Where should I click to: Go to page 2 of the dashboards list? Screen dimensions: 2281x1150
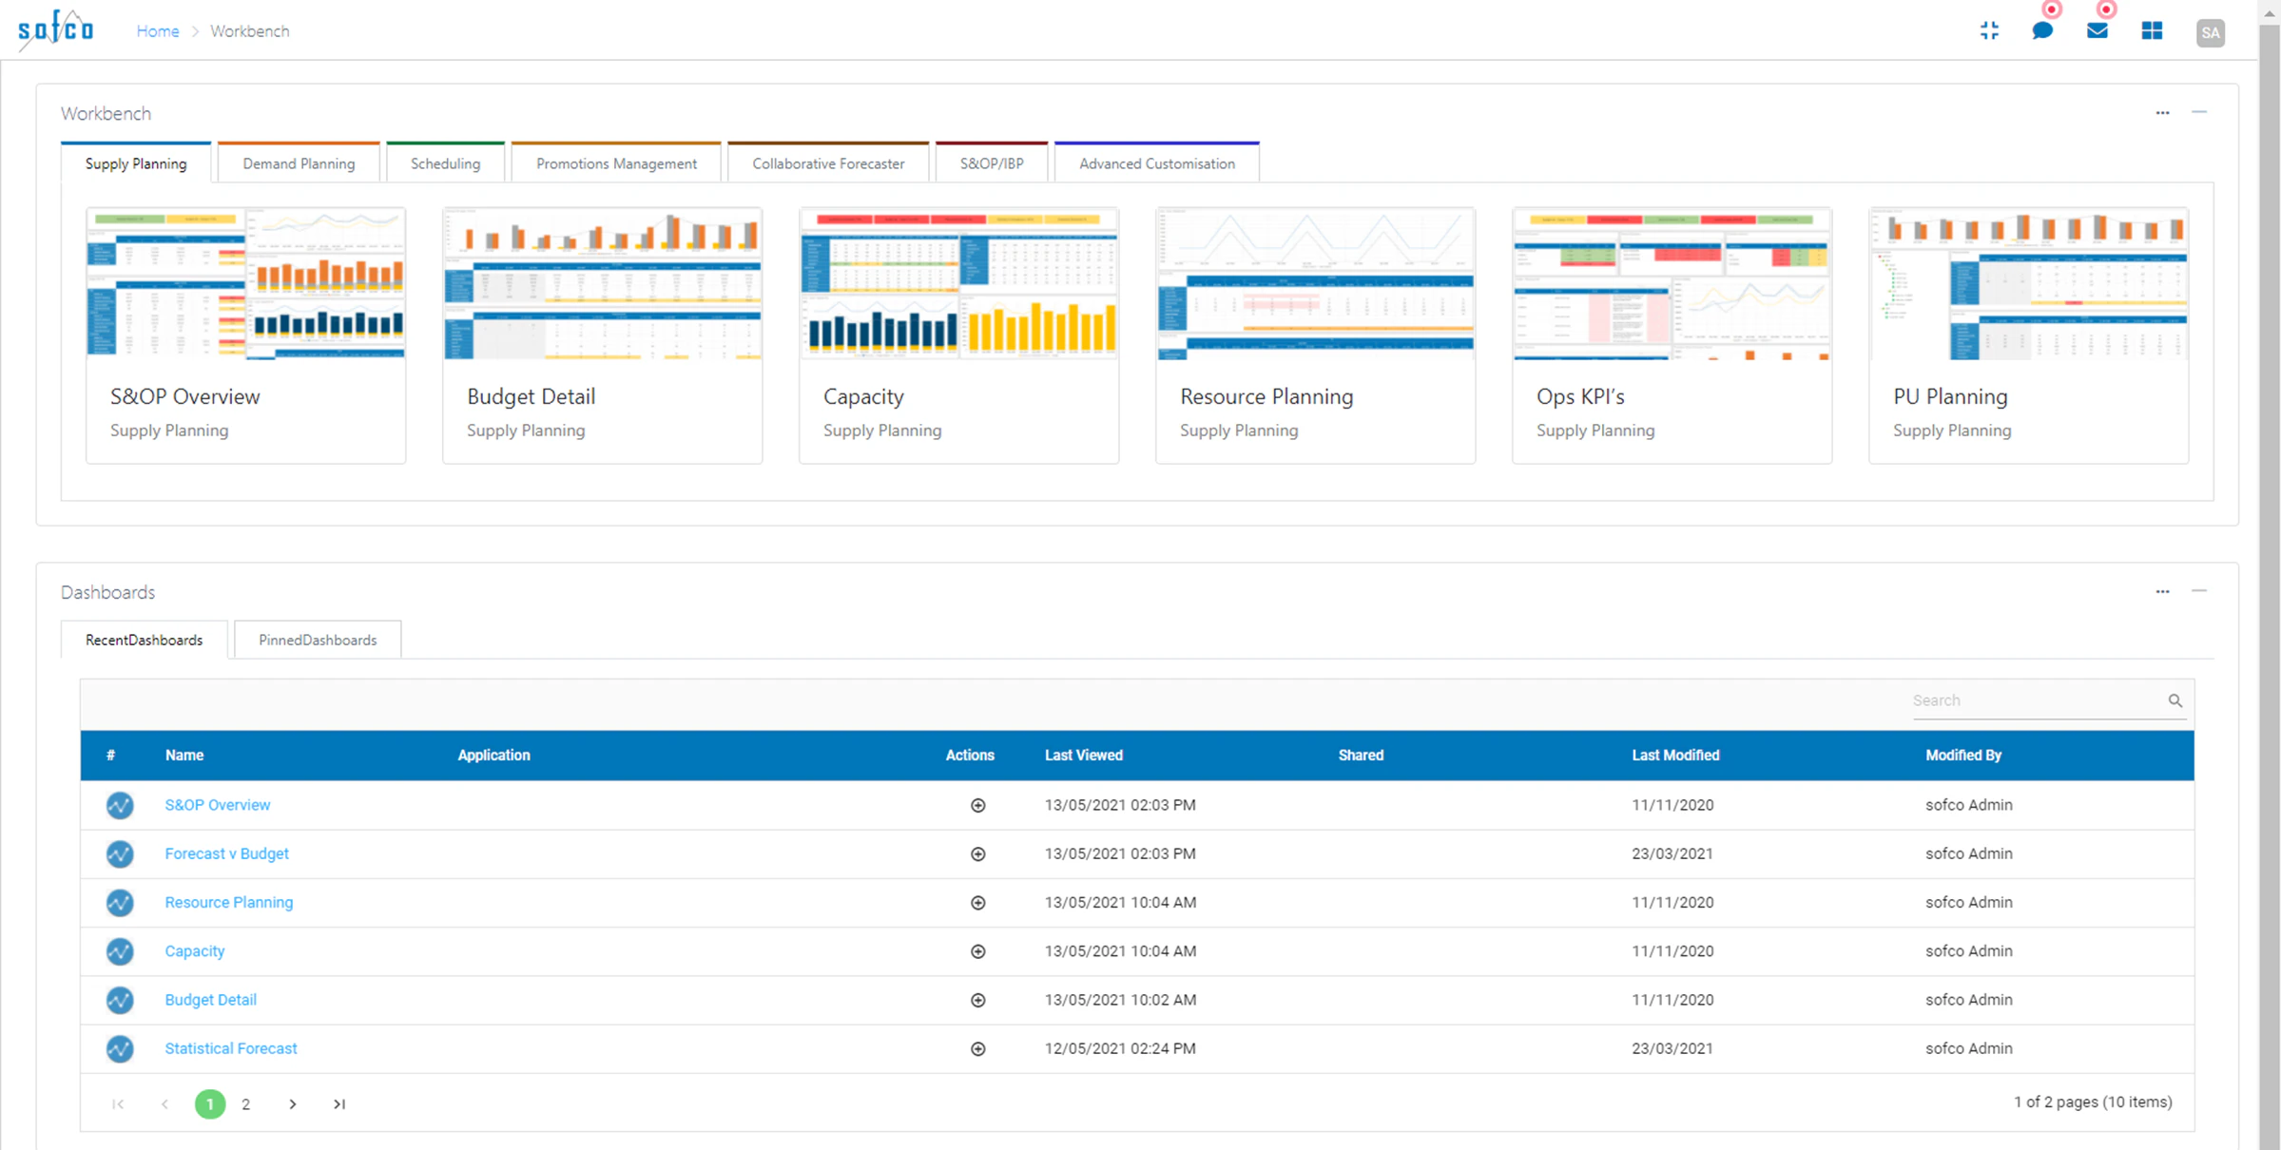[245, 1103]
